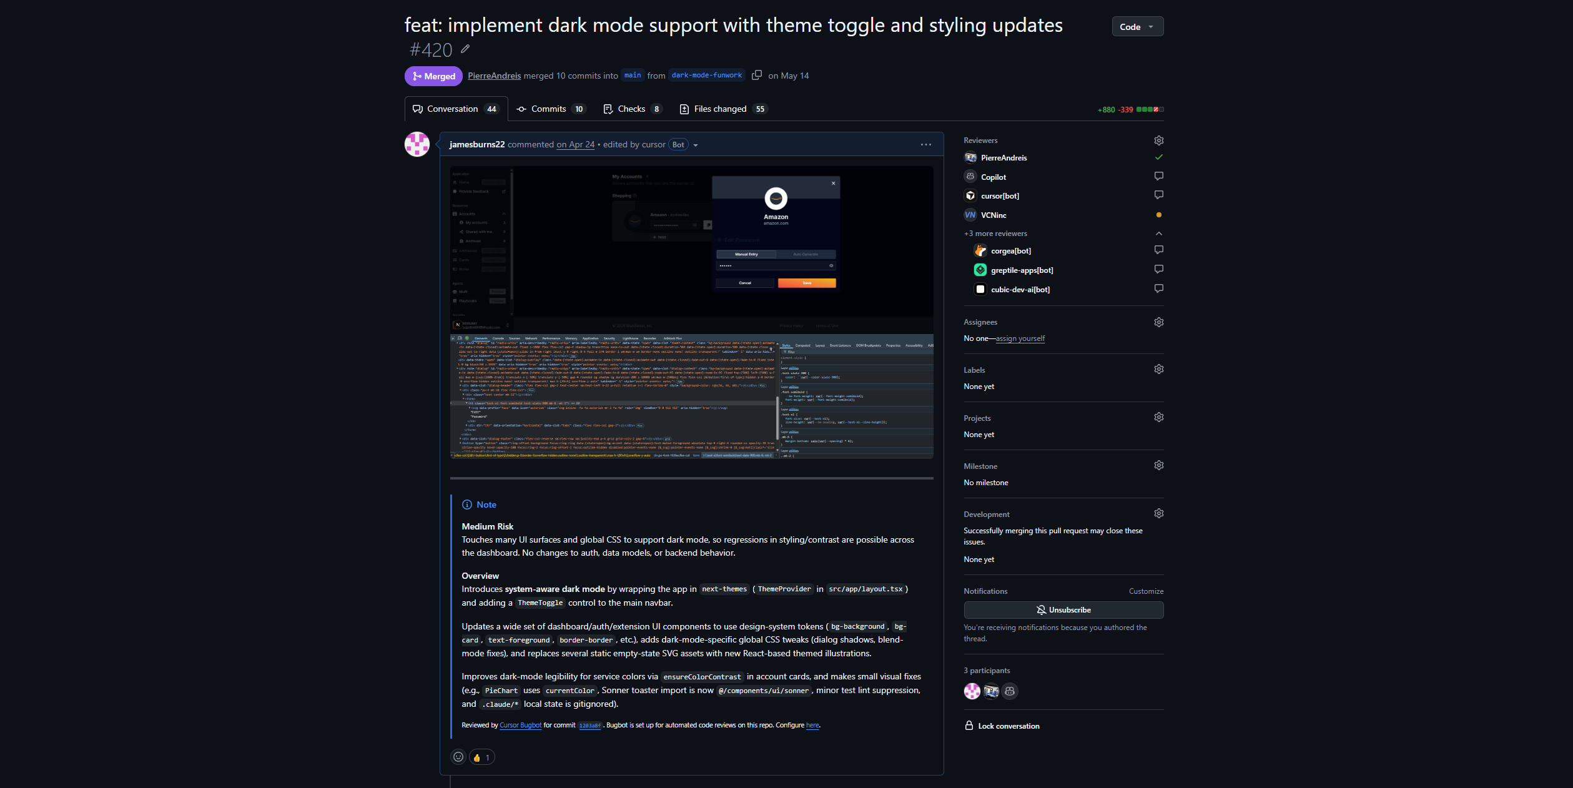1573x788 pixels.
Task: Click VCNinc pending review status dot
Action: [1159, 215]
